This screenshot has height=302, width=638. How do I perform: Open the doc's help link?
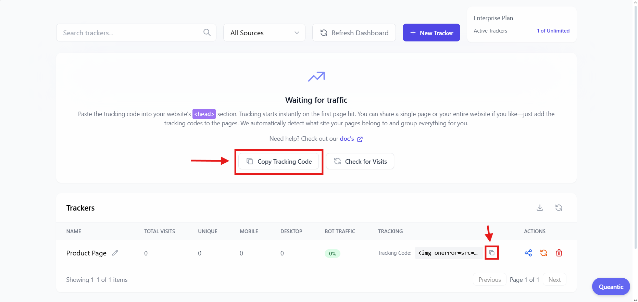click(x=347, y=139)
